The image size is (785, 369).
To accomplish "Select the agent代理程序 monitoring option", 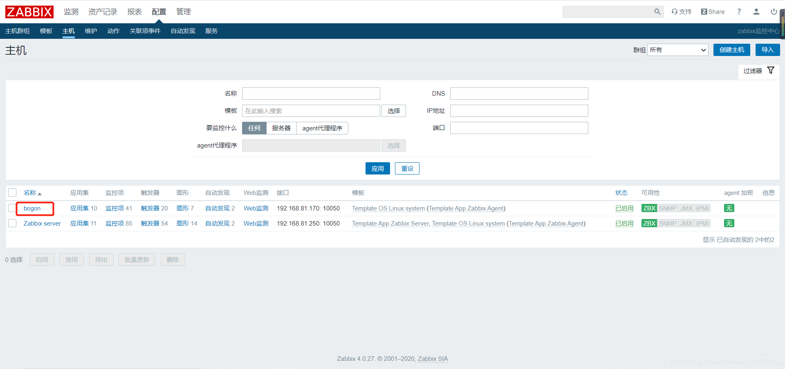I will (322, 128).
